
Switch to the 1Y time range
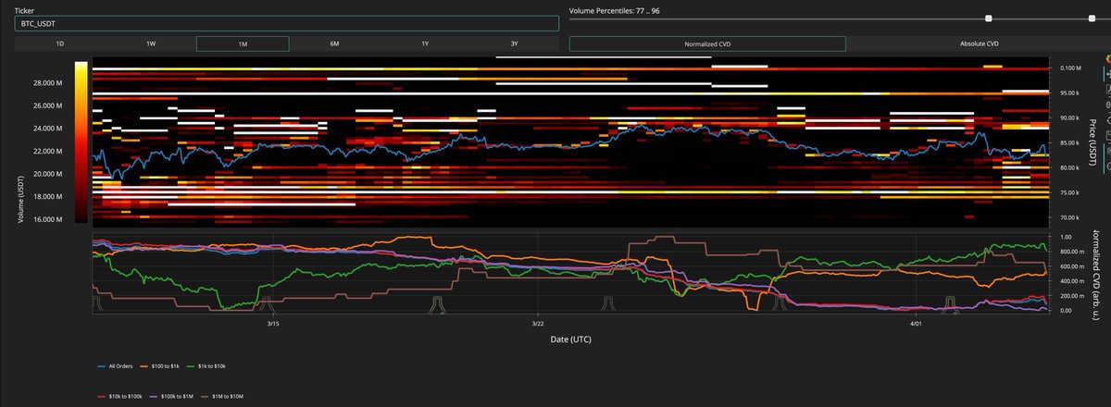tap(424, 43)
